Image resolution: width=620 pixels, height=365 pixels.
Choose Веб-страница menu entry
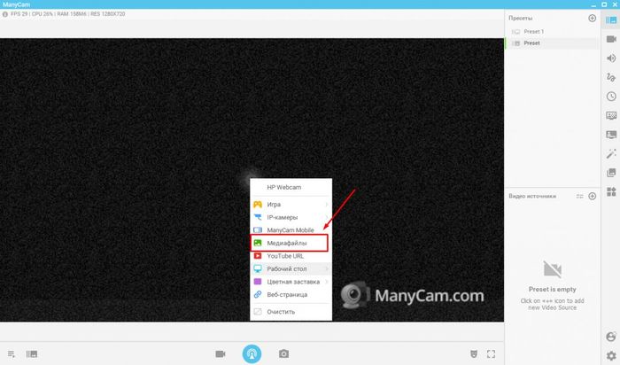tap(291, 295)
